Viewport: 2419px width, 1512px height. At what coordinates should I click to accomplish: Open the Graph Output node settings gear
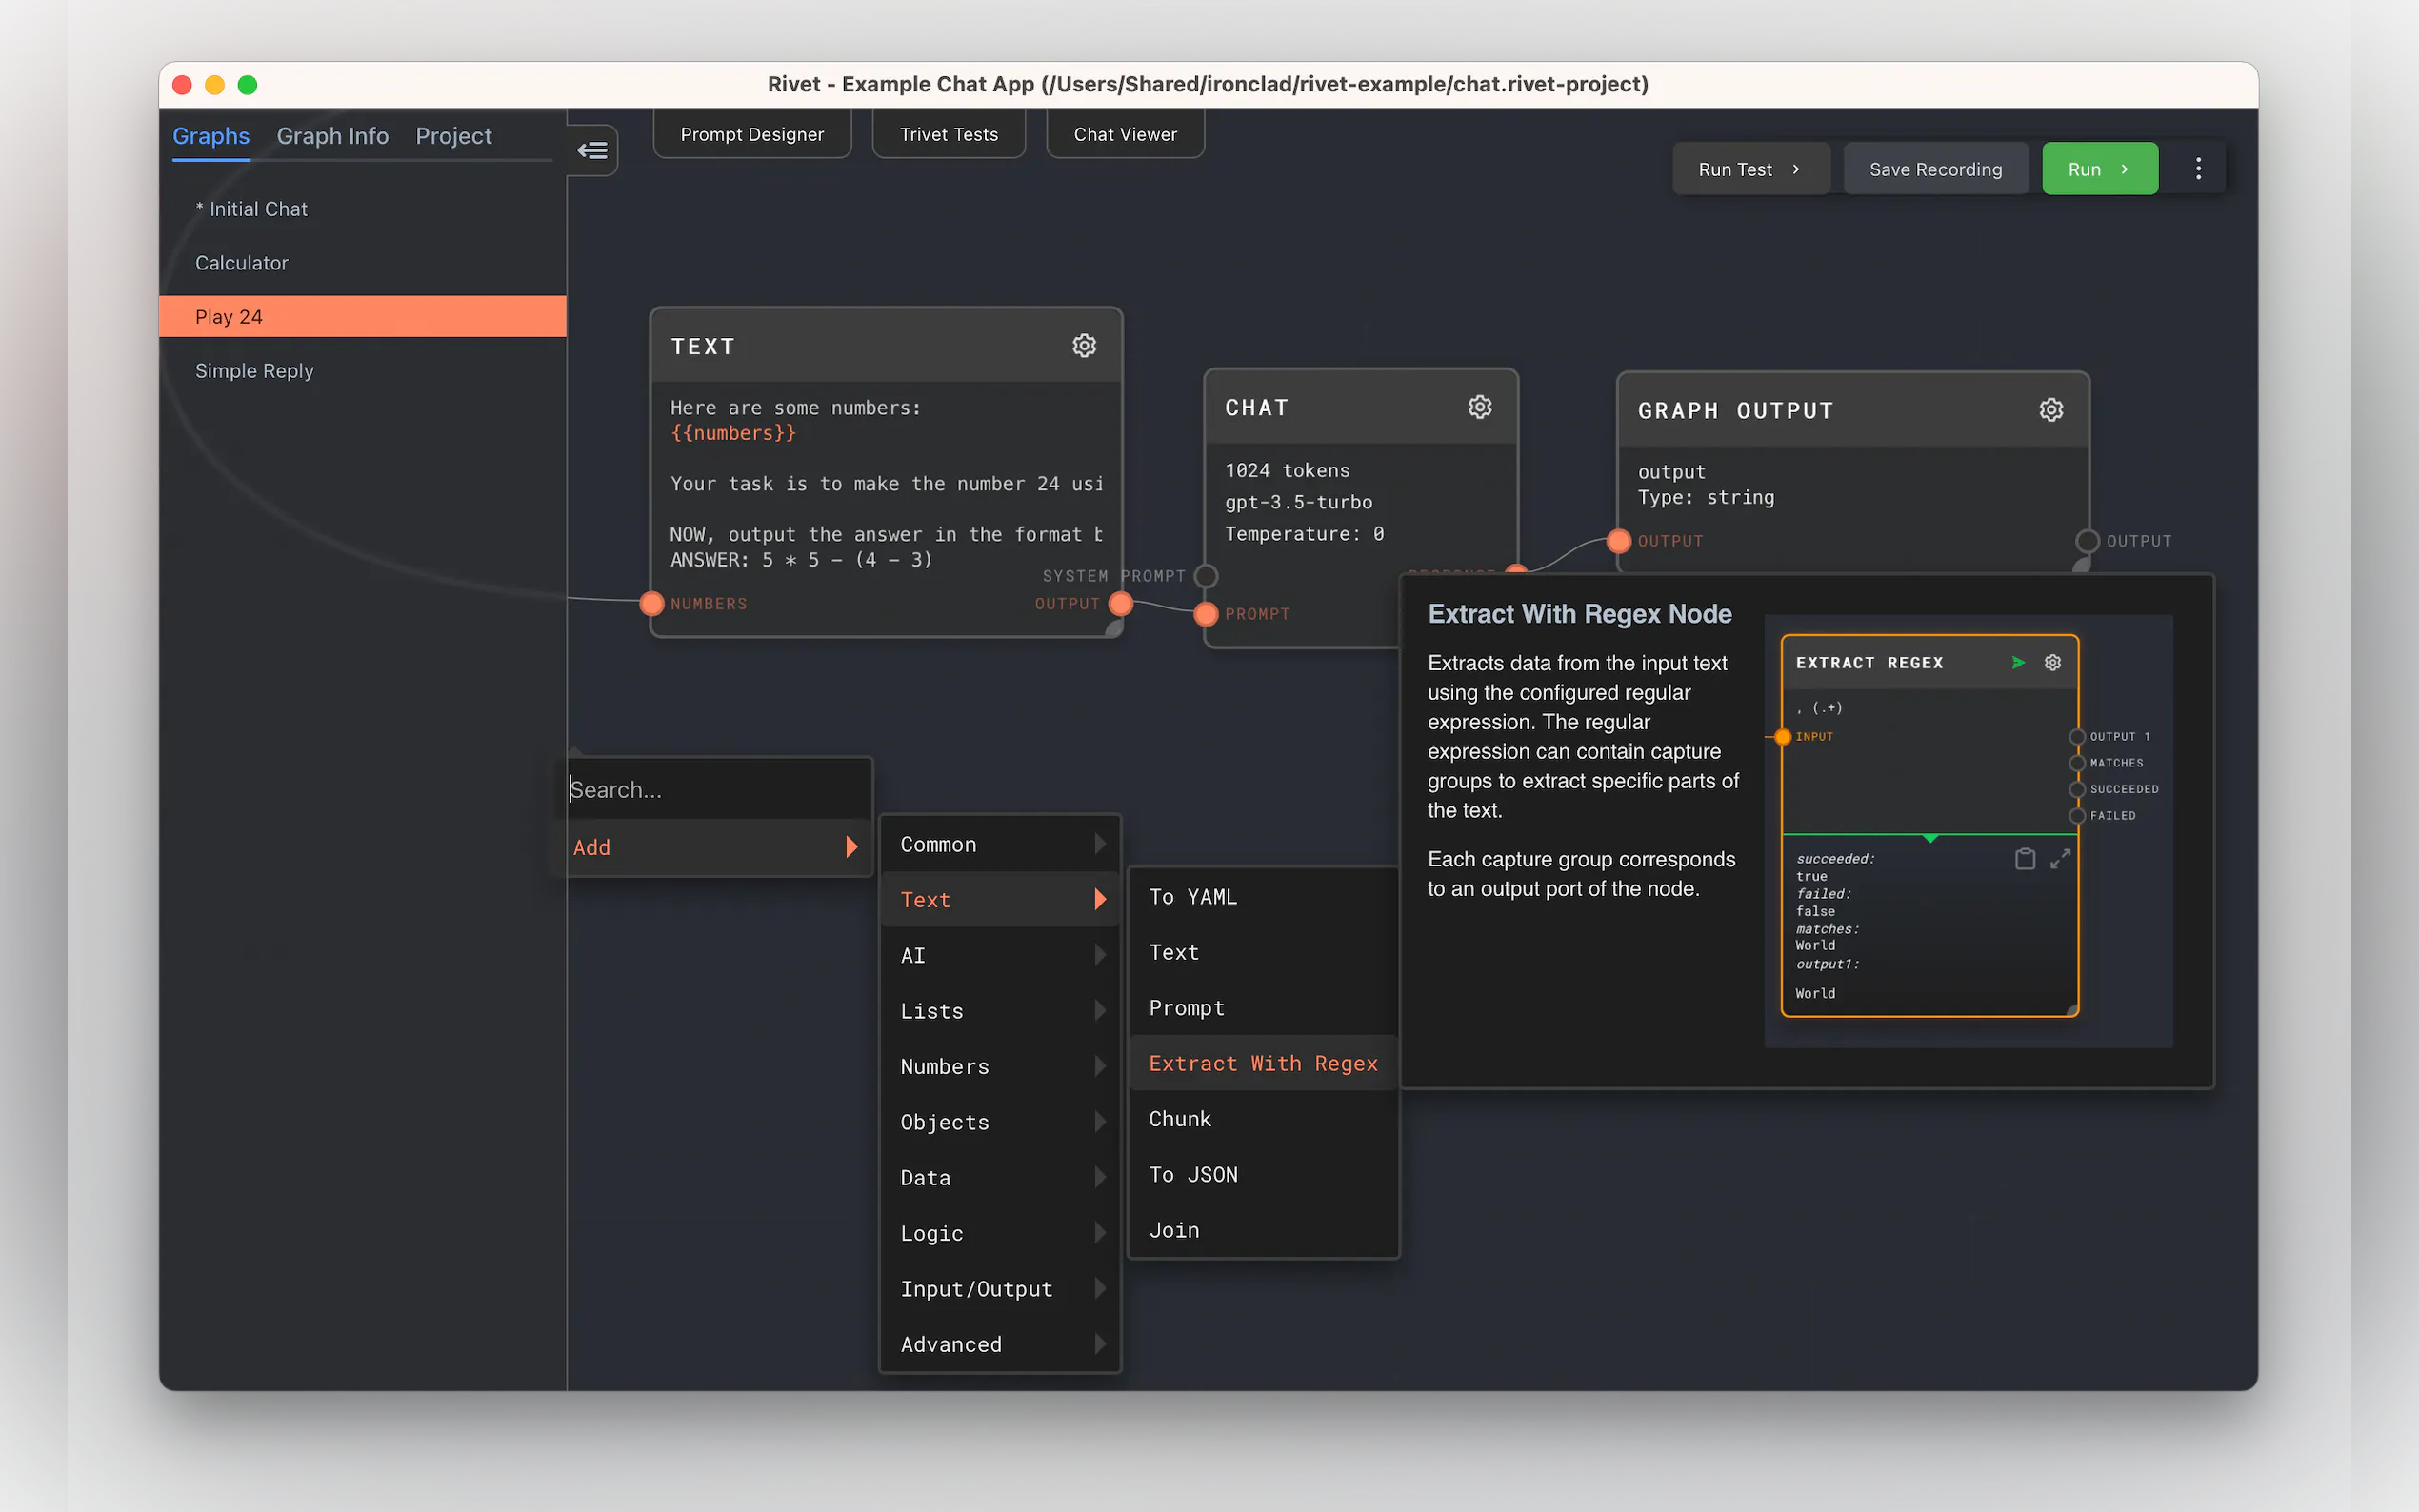point(2050,410)
